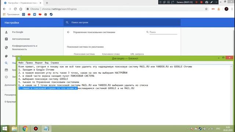Open the VK bookmark

pos(35,14)
